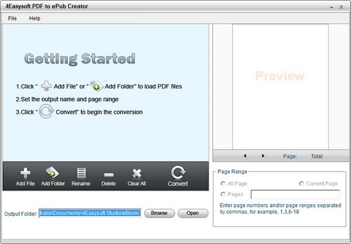Click the Clear All cross icon

[x=136, y=173]
